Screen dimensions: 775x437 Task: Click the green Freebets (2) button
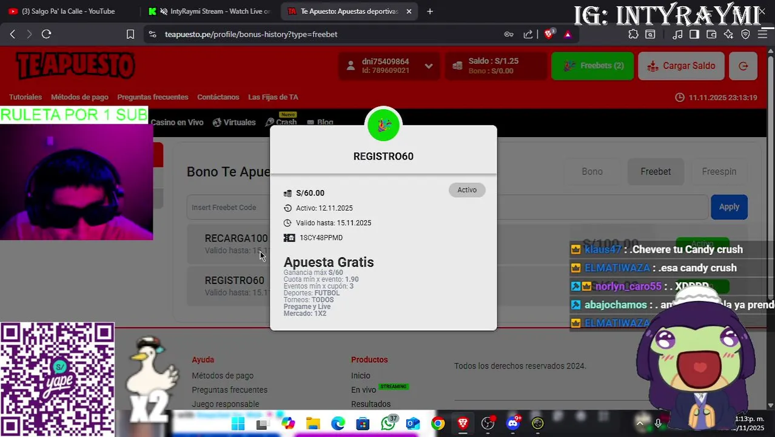(592, 66)
